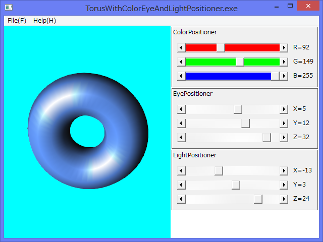Click the right arrow of the red R scrollbar
The image size is (323, 242).
[x=284, y=48]
